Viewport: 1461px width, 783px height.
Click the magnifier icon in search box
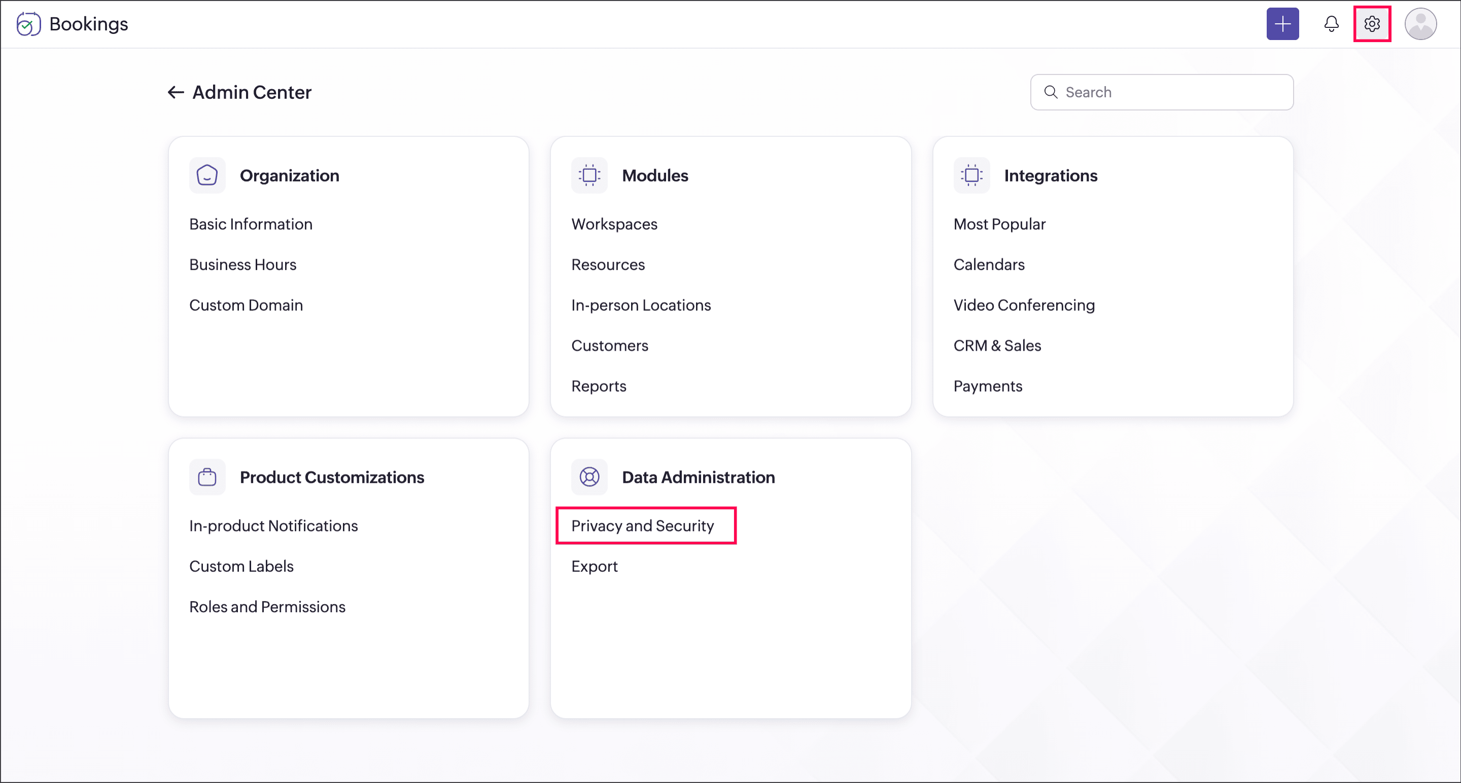click(x=1051, y=92)
